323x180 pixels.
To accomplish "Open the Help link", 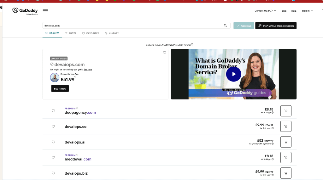I will point(294,11).
